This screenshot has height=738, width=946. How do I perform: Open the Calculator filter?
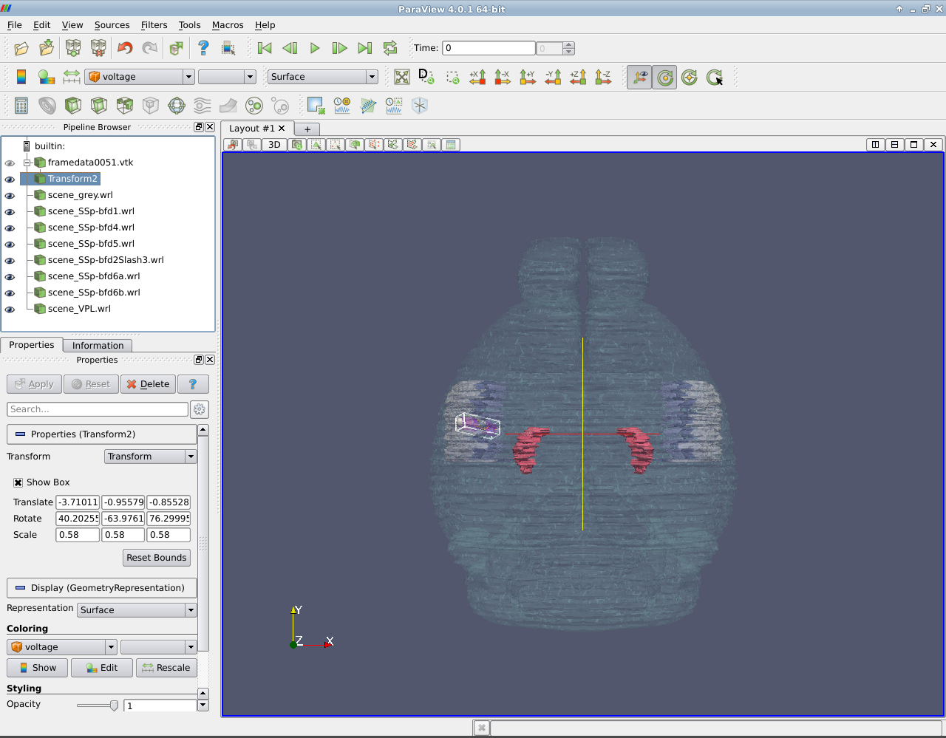(21, 106)
